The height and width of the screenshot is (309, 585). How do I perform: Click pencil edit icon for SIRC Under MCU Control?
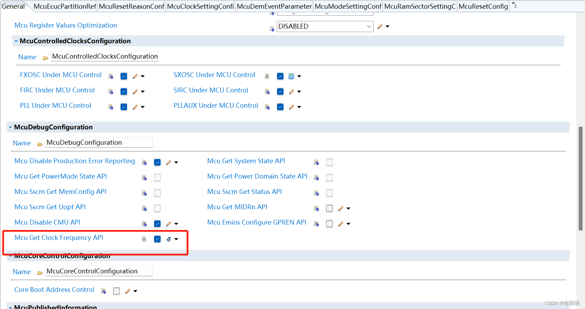292,92
